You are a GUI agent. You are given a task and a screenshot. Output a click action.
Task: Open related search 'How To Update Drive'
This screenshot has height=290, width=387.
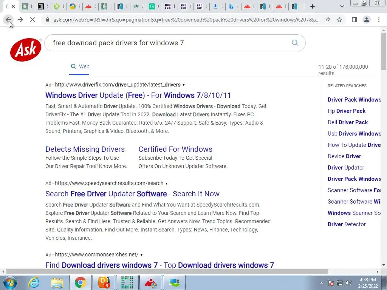(x=354, y=145)
